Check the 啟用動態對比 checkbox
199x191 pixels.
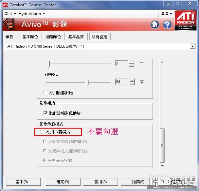(45, 93)
